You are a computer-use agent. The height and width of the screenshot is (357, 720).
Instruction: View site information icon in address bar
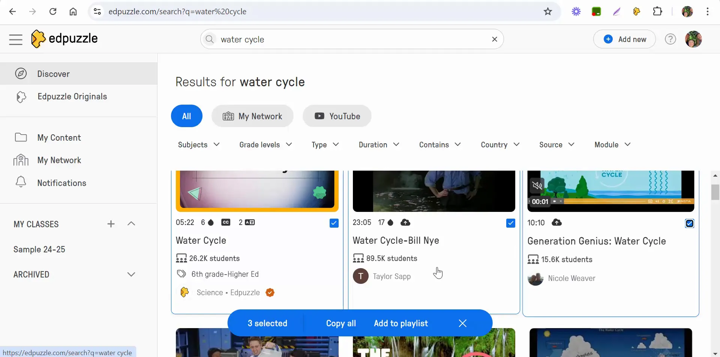coord(97,12)
